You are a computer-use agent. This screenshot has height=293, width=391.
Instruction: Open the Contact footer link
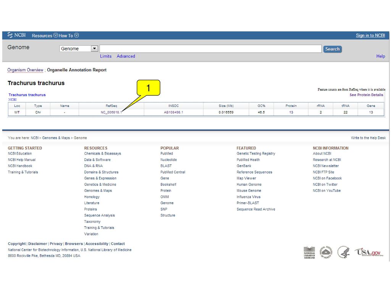coord(118,244)
